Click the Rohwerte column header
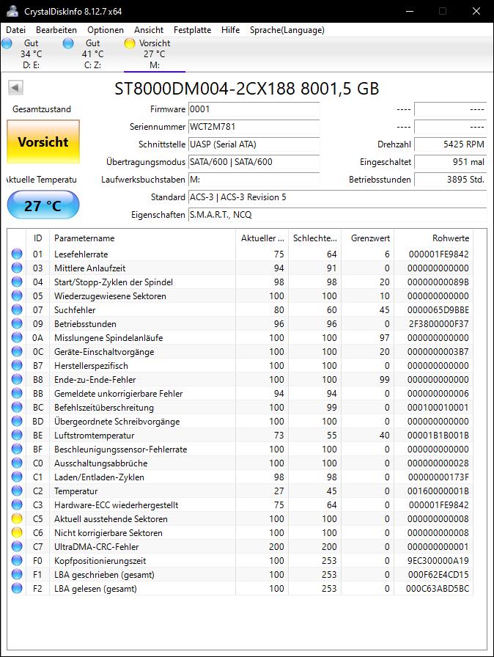 (x=434, y=238)
